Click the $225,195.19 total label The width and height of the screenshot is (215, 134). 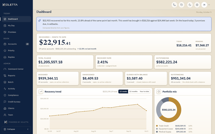coord(110,92)
